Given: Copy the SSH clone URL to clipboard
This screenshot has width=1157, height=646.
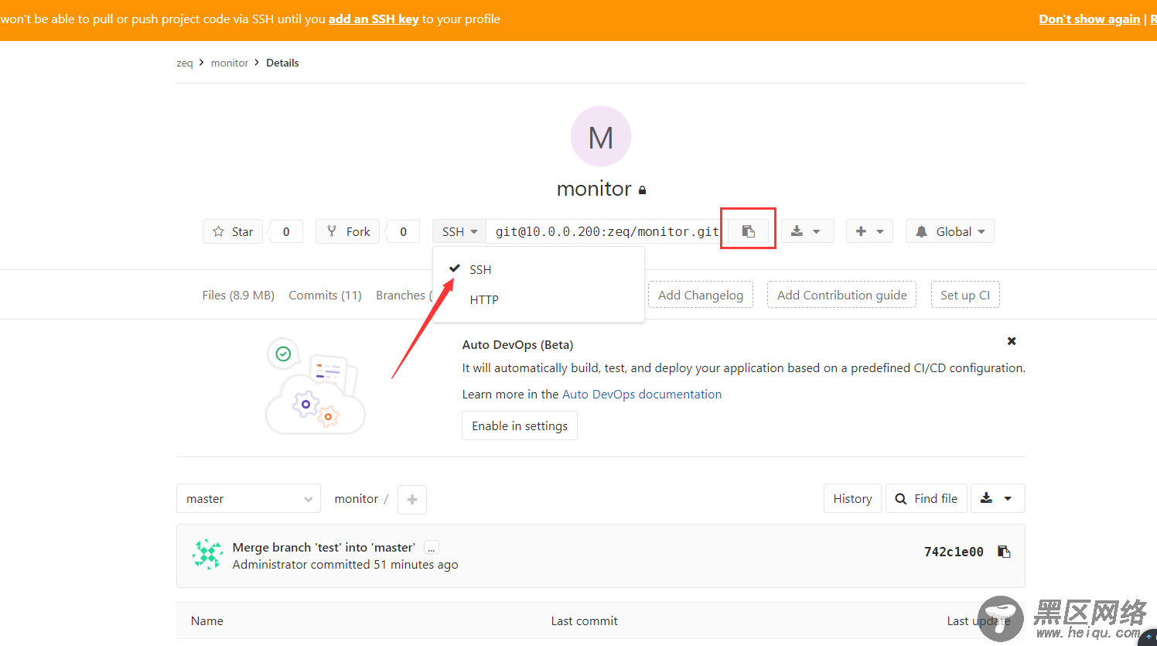Looking at the screenshot, I should (x=748, y=231).
